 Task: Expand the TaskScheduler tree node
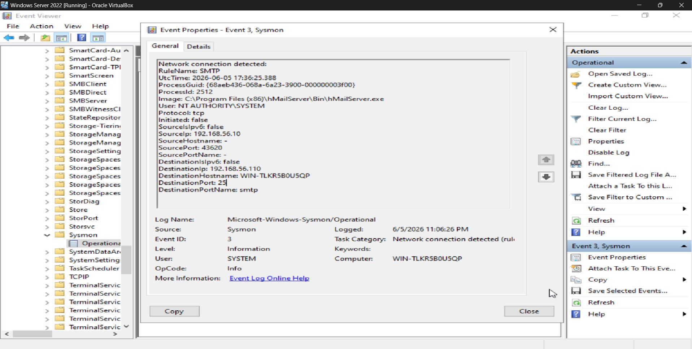47,269
